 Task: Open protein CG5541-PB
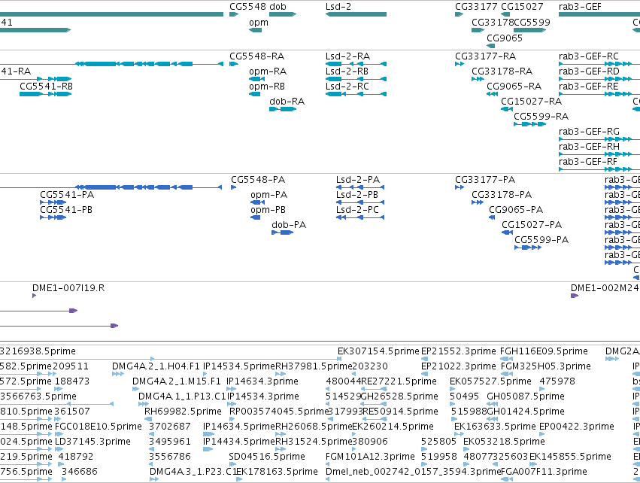tap(66, 210)
